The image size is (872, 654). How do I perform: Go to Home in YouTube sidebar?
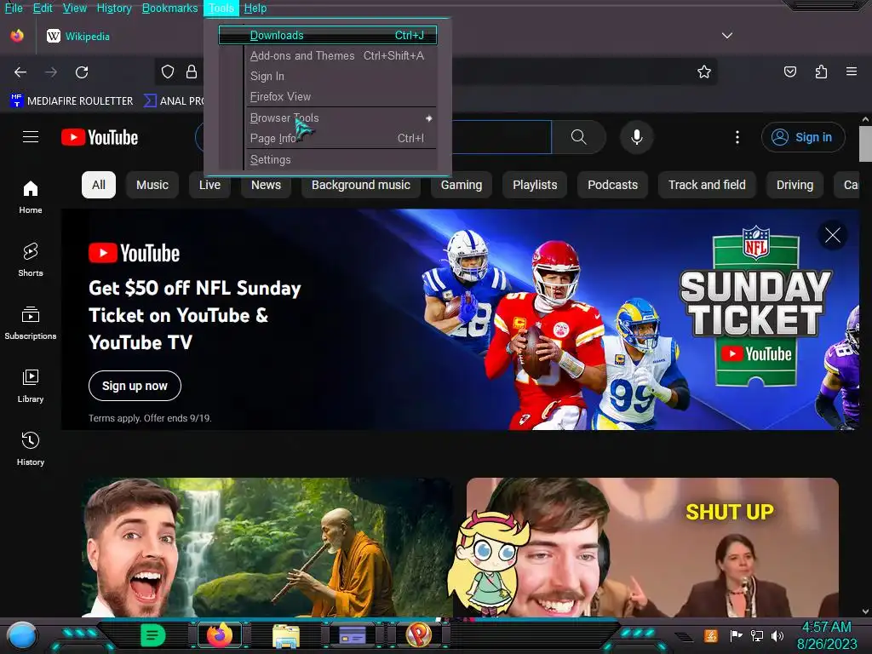click(31, 197)
